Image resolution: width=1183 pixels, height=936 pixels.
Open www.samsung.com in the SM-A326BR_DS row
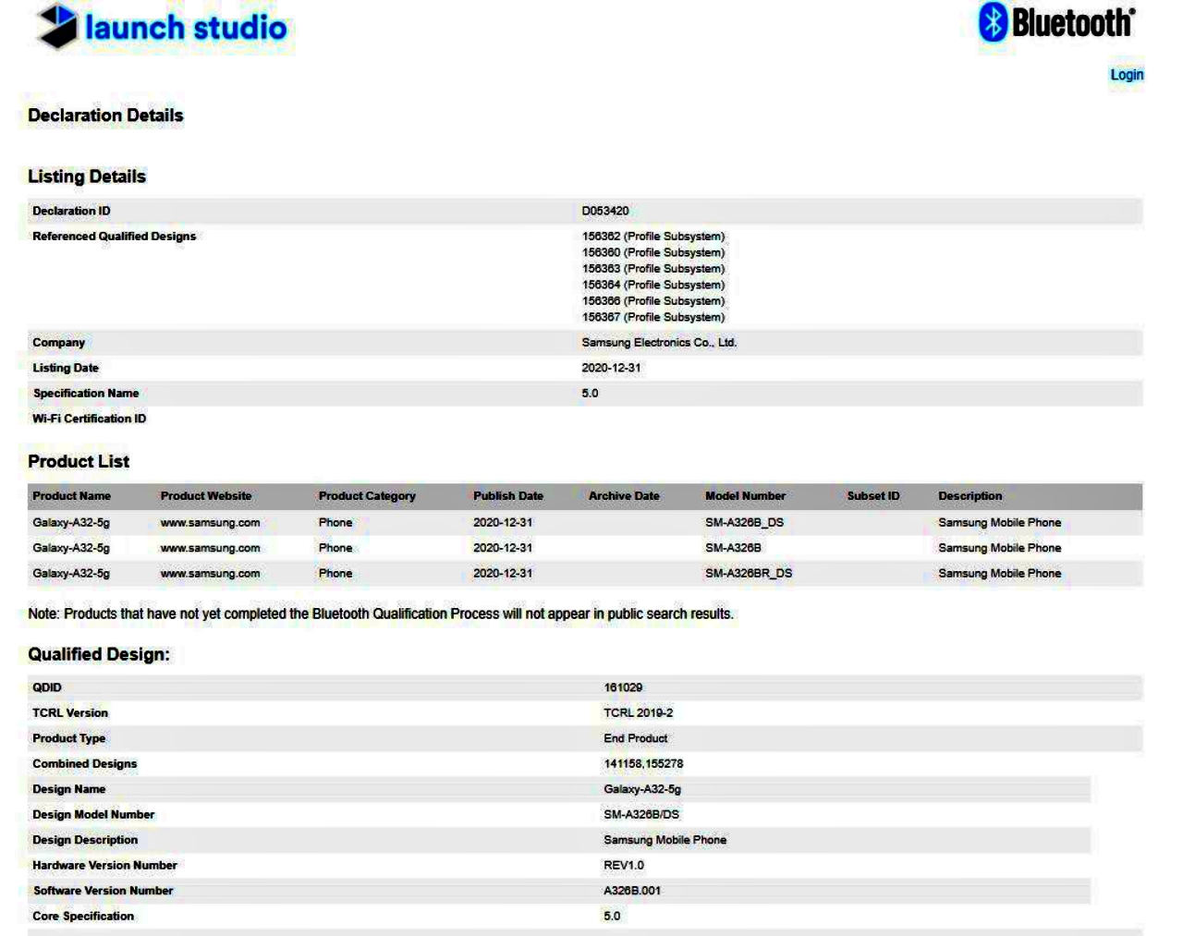coord(210,574)
